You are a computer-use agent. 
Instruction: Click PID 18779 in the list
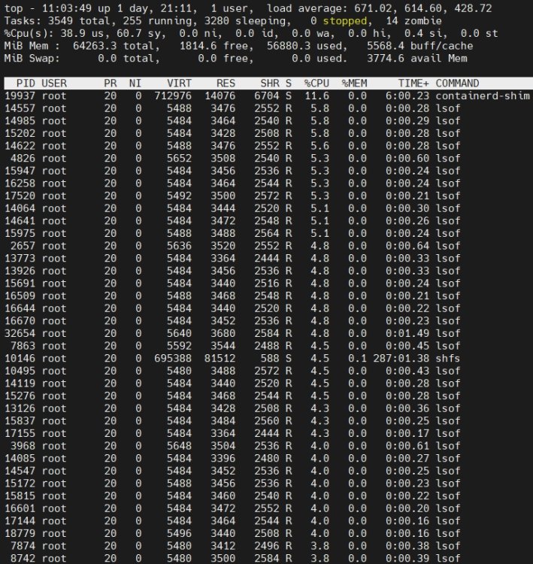point(20,533)
